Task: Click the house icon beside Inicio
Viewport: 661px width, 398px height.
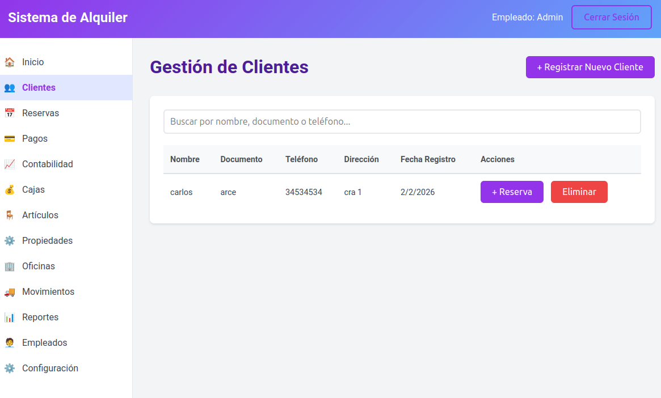Action: coord(10,62)
